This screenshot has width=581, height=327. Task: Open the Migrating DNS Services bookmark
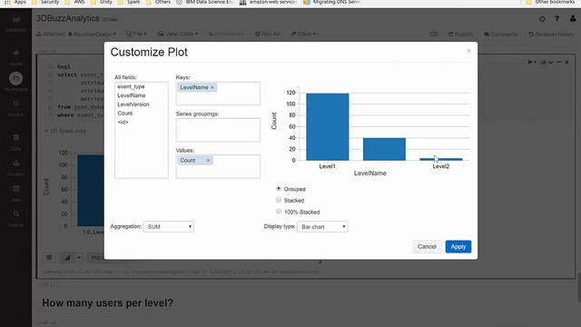coord(331,2)
